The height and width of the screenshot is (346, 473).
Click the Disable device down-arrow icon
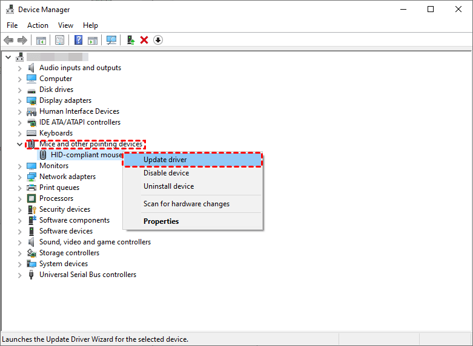pyautogui.click(x=158, y=40)
